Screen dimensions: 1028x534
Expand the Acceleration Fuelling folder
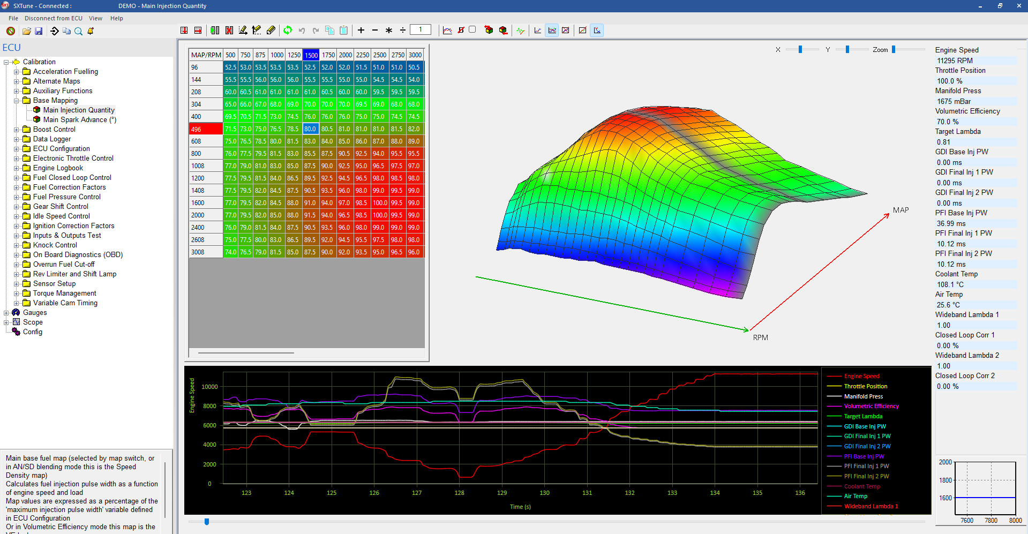(x=16, y=72)
